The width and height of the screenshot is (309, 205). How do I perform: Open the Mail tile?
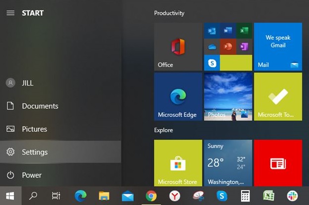278,47
